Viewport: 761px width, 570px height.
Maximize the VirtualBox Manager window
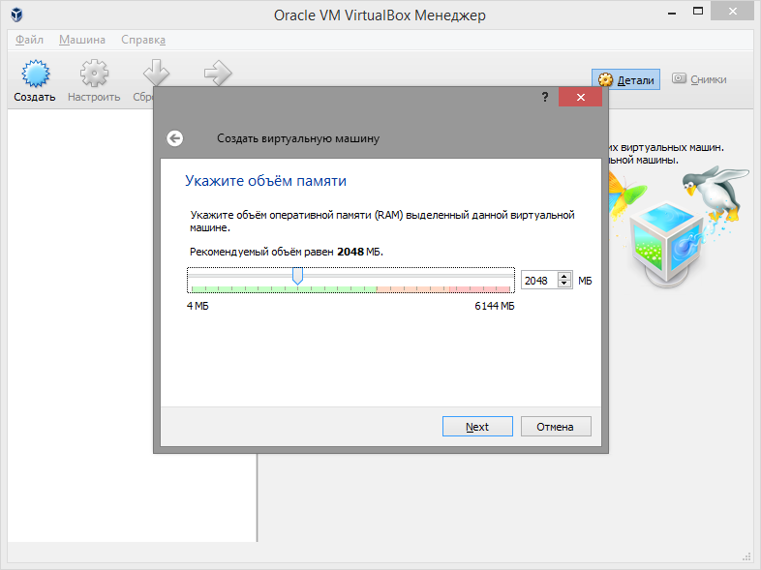698,12
